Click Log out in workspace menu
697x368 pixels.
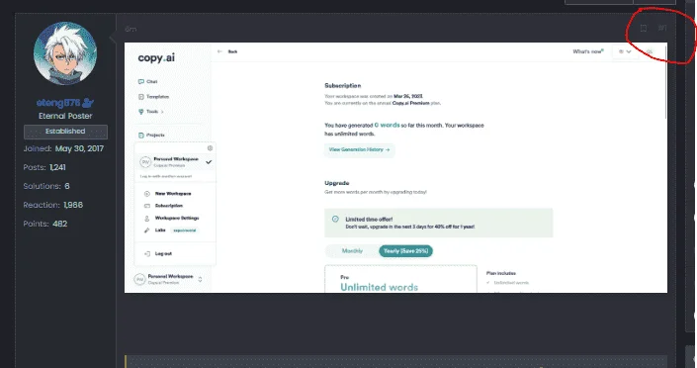[158, 253]
